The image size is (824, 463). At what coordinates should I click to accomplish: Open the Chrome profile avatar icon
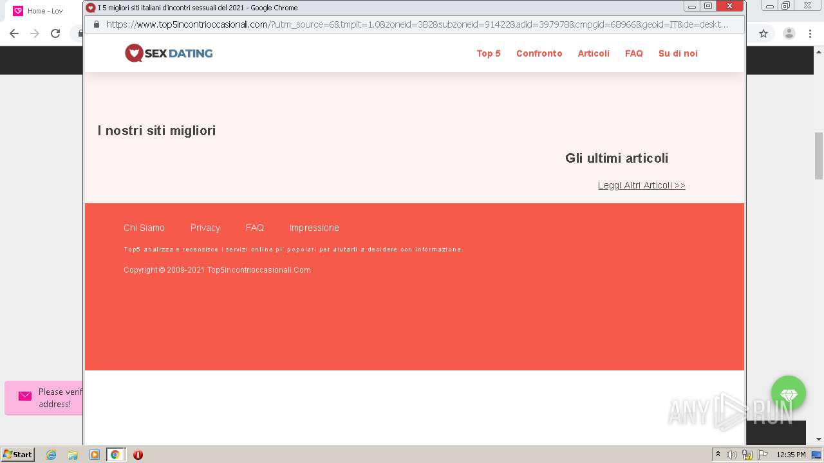[789, 33]
